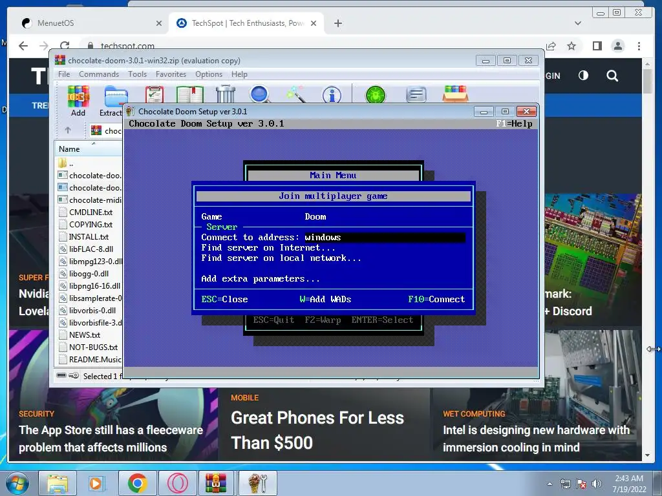Bookmark this page with star icon

[571, 46]
